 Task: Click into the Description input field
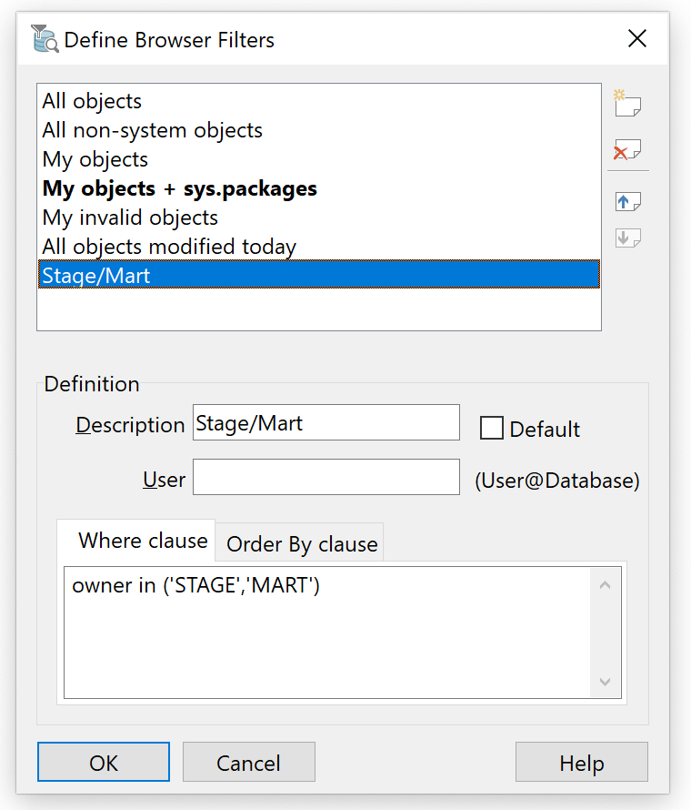tap(326, 422)
